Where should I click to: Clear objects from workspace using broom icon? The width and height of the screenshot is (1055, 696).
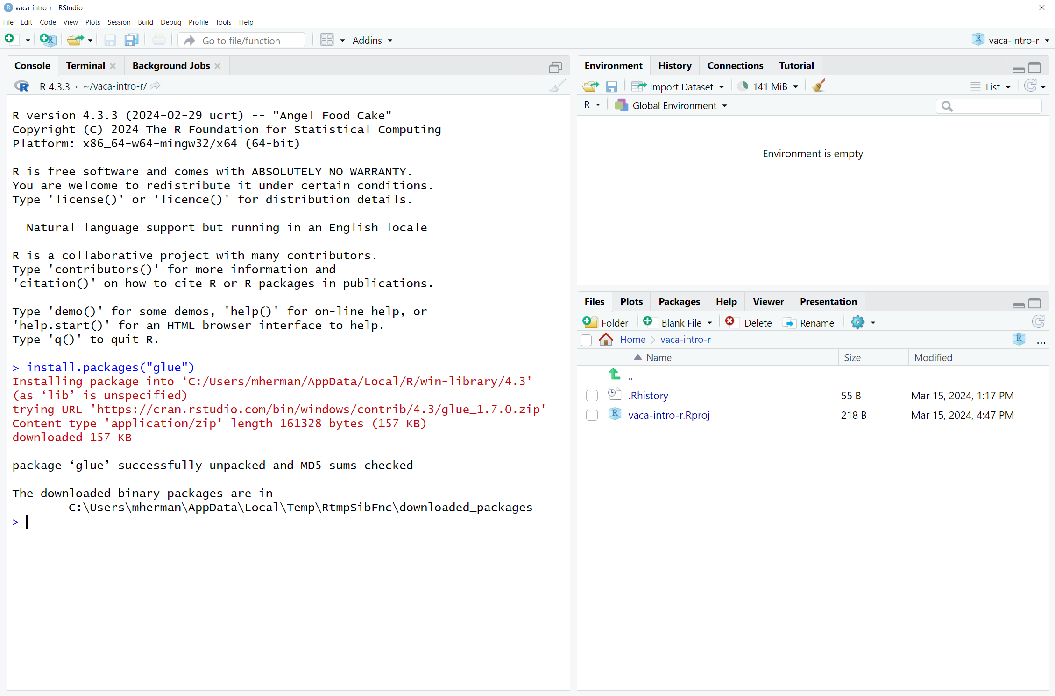(818, 86)
